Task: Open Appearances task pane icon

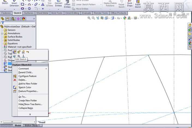Action: point(190,43)
